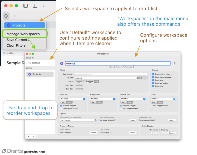This screenshot has height=155, width=197.
Task: Click the Tag filter field
Action: pyautogui.click(x=105, y=78)
